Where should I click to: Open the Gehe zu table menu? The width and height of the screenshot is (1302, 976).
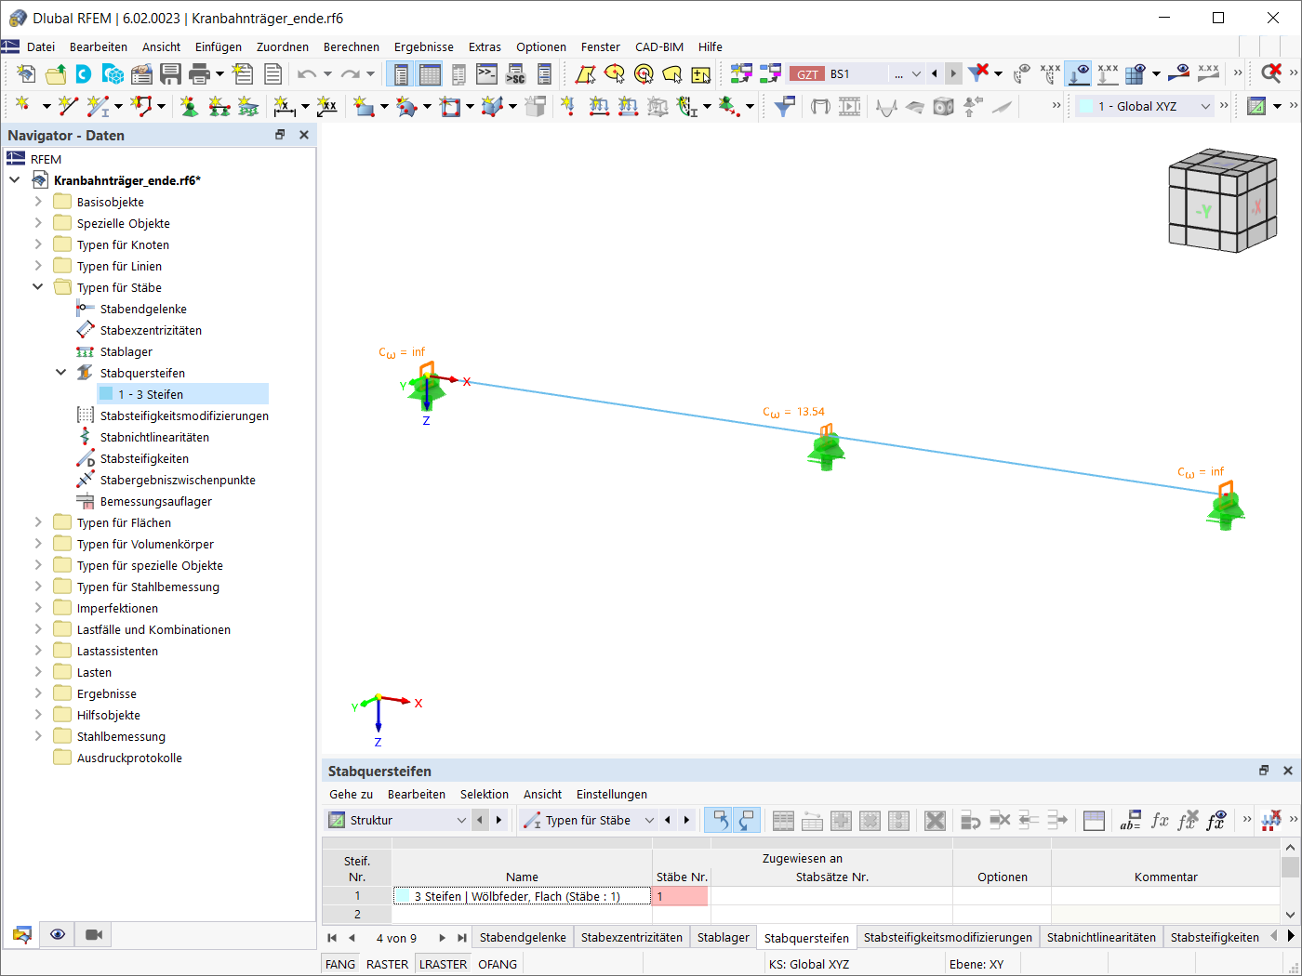coord(351,794)
